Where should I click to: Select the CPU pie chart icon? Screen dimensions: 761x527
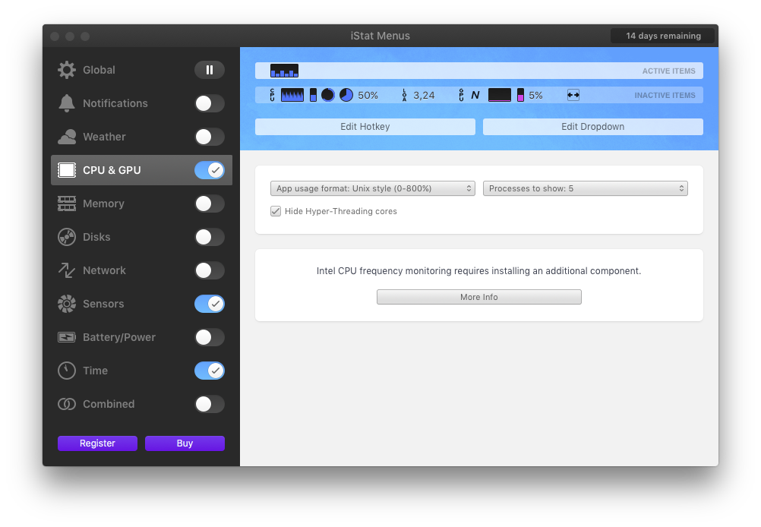click(x=346, y=95)
